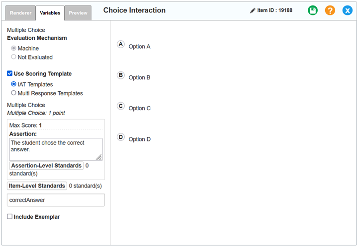Enable the Include Exemplar checkbox
This screenshot has width=358, height=246.
click(9, 216)
